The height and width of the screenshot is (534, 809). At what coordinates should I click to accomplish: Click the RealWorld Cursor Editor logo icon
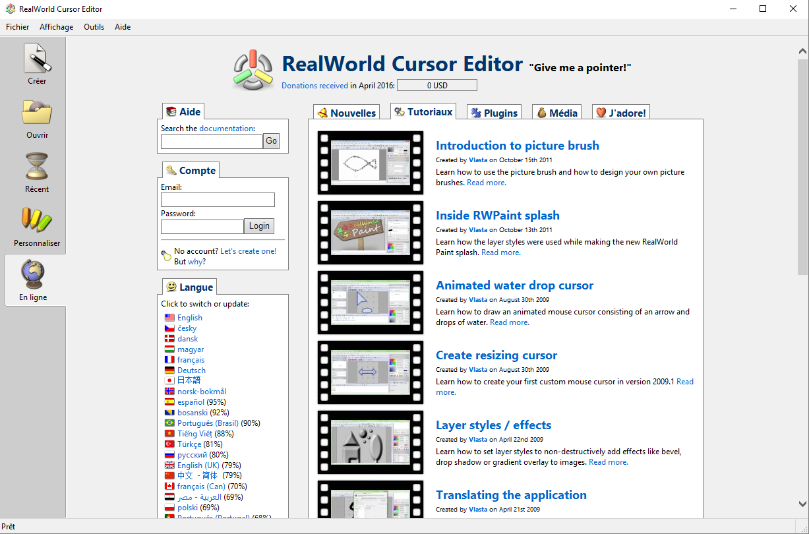(x=253, y=65)
